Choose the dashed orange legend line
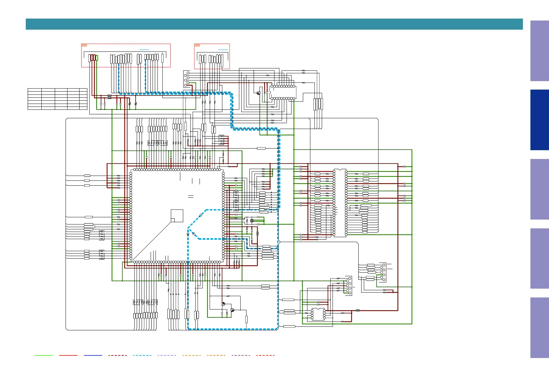 pyautogui.click(x=216, y=355)
